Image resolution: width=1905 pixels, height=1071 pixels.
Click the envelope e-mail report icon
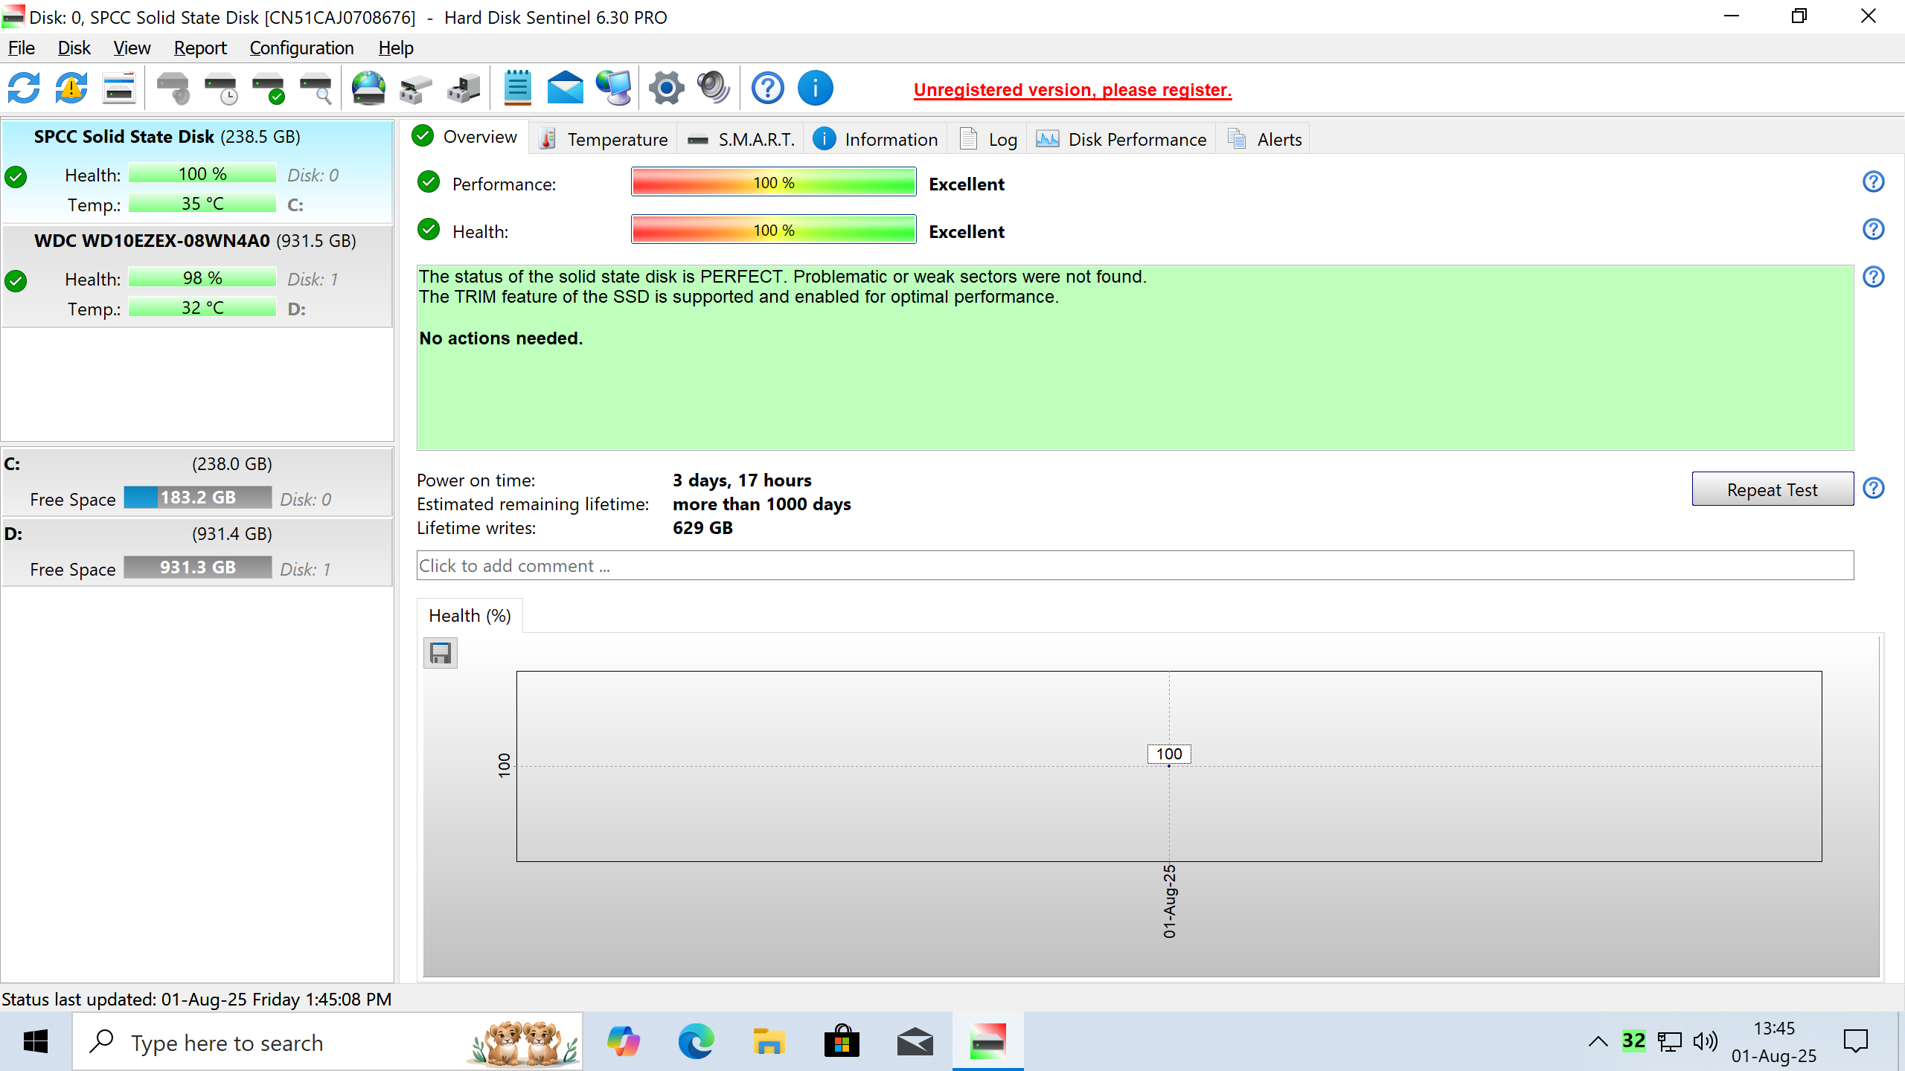point(566,89)
